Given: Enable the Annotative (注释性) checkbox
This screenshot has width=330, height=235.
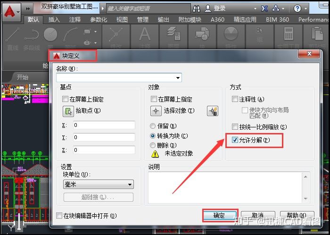Looking at the screenshot, I should click(235, 99).
